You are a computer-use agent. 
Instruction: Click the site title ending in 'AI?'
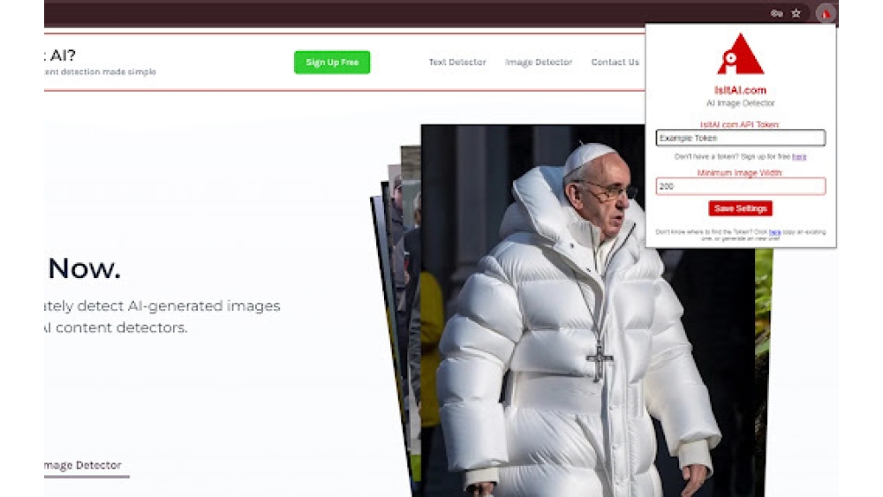60,55
